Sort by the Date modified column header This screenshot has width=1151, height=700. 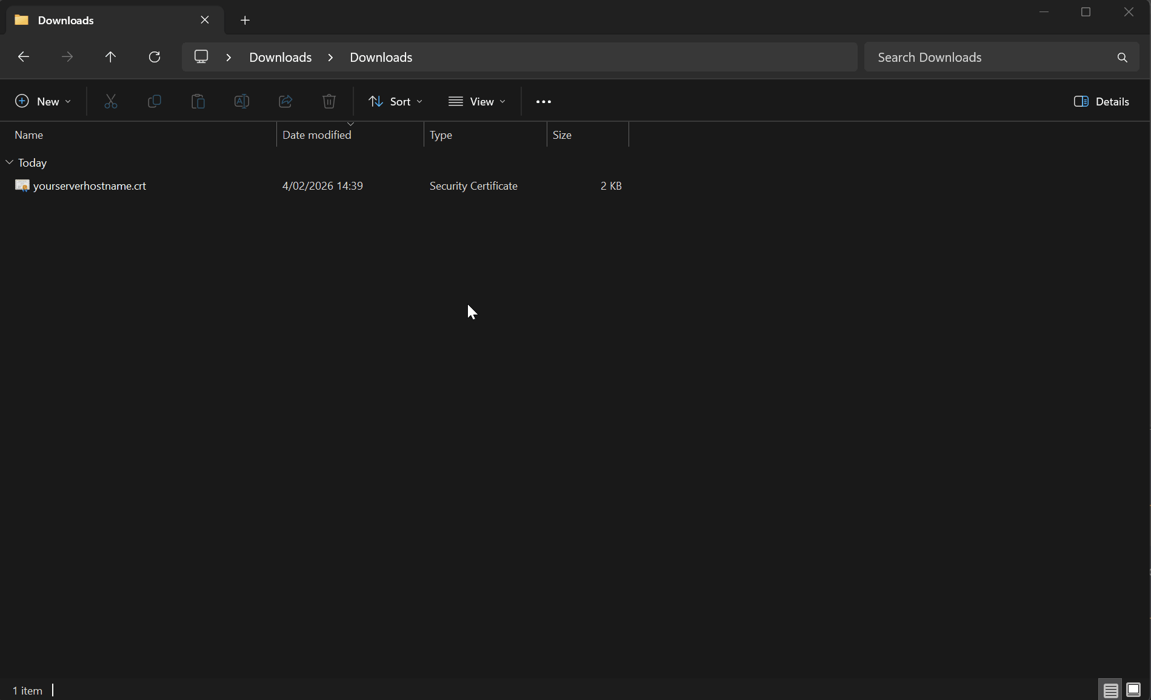coord(317,135)
